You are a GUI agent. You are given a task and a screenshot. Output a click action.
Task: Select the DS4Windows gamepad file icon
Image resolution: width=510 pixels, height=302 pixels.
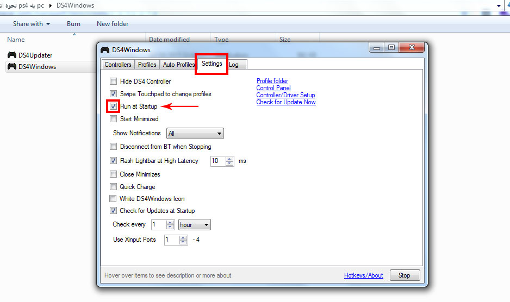12,67
